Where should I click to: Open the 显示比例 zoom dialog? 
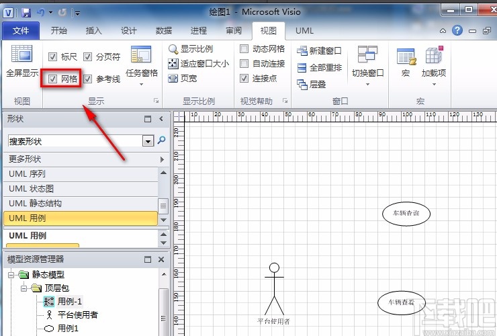pyautogui.click(x=191, y=49)
